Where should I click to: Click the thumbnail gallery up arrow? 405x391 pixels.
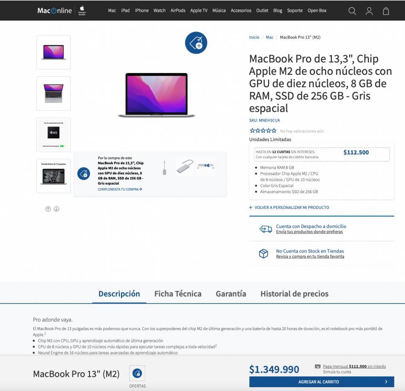tap(48, 209)
